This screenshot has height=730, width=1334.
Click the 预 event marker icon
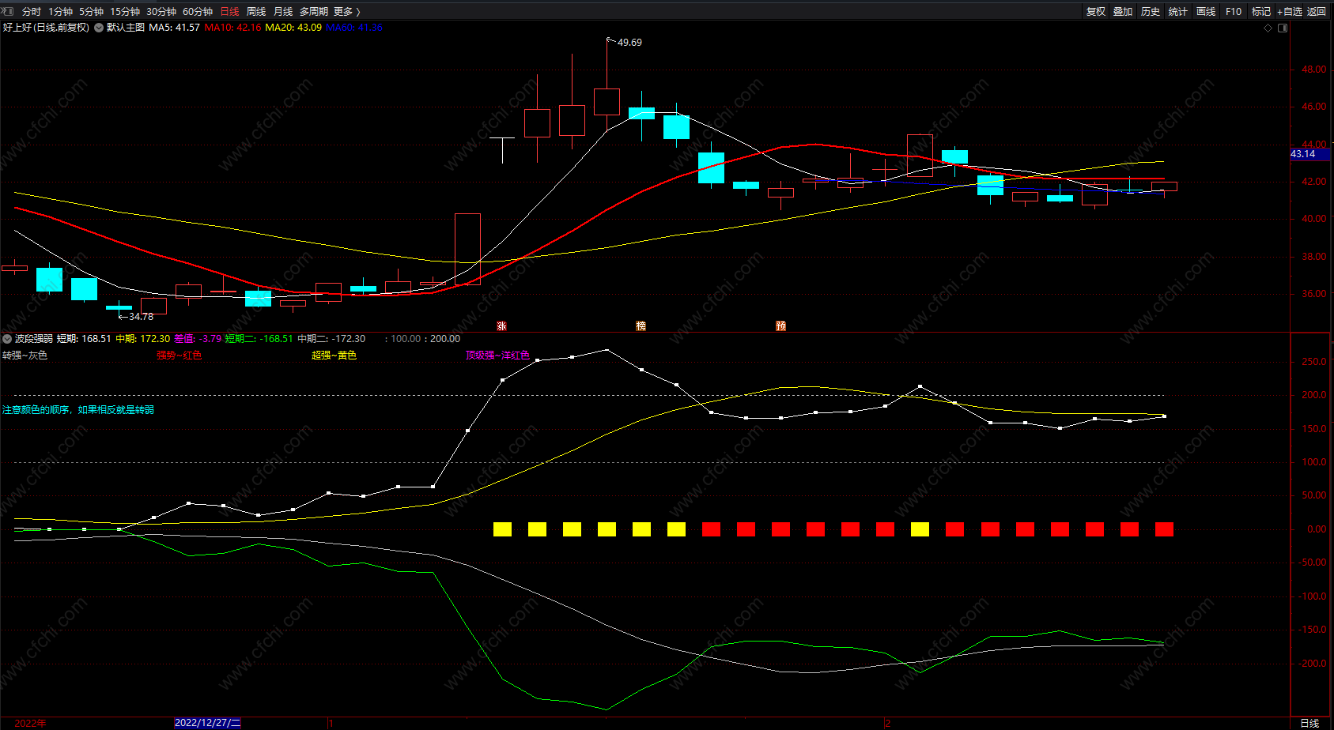(780, 325)
